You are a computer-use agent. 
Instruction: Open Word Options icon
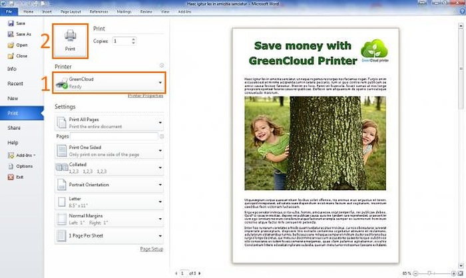coord(11,166)
